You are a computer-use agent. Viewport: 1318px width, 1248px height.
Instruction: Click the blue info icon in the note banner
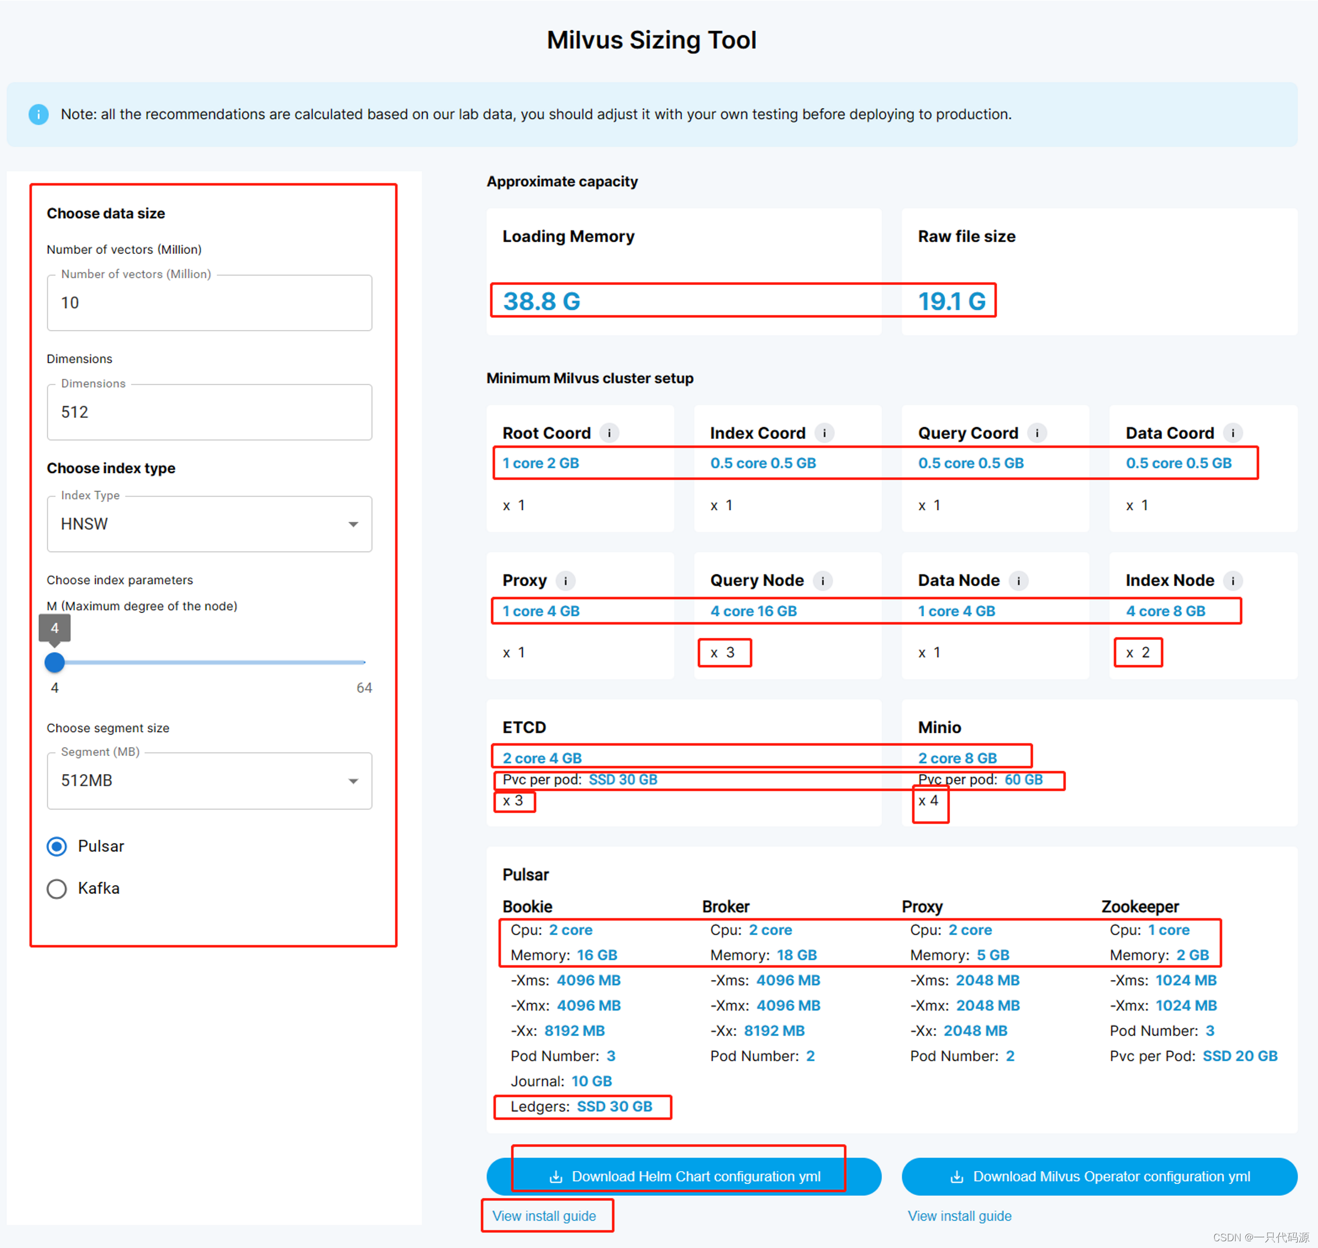point(39,114)
